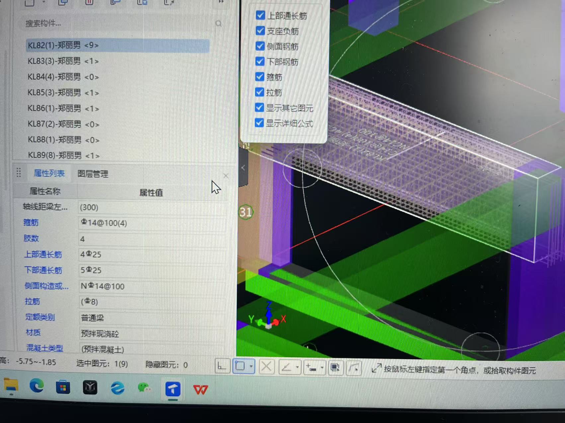This screenshot has height=423, width=565.
Task: Select KL86(1)-郑丽男 in the component list
Action: [x=63, y=108]
